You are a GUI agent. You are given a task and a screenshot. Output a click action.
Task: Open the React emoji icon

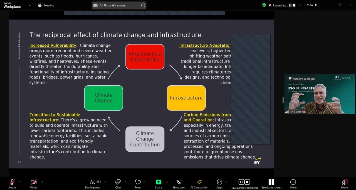coord(138,182)
